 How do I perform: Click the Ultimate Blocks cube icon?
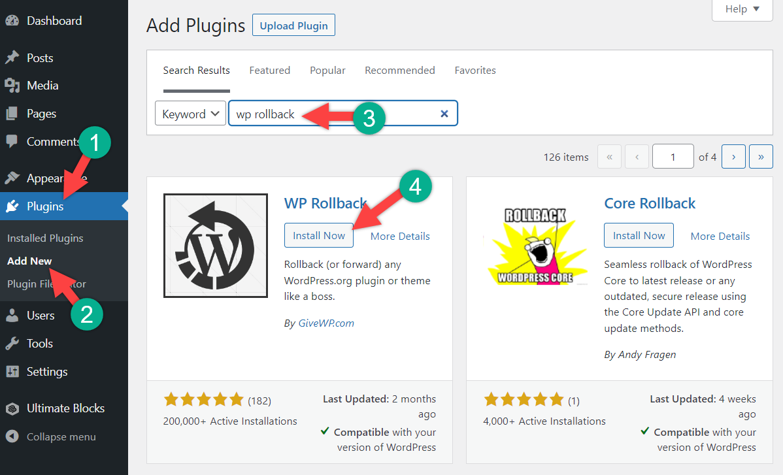12,408
